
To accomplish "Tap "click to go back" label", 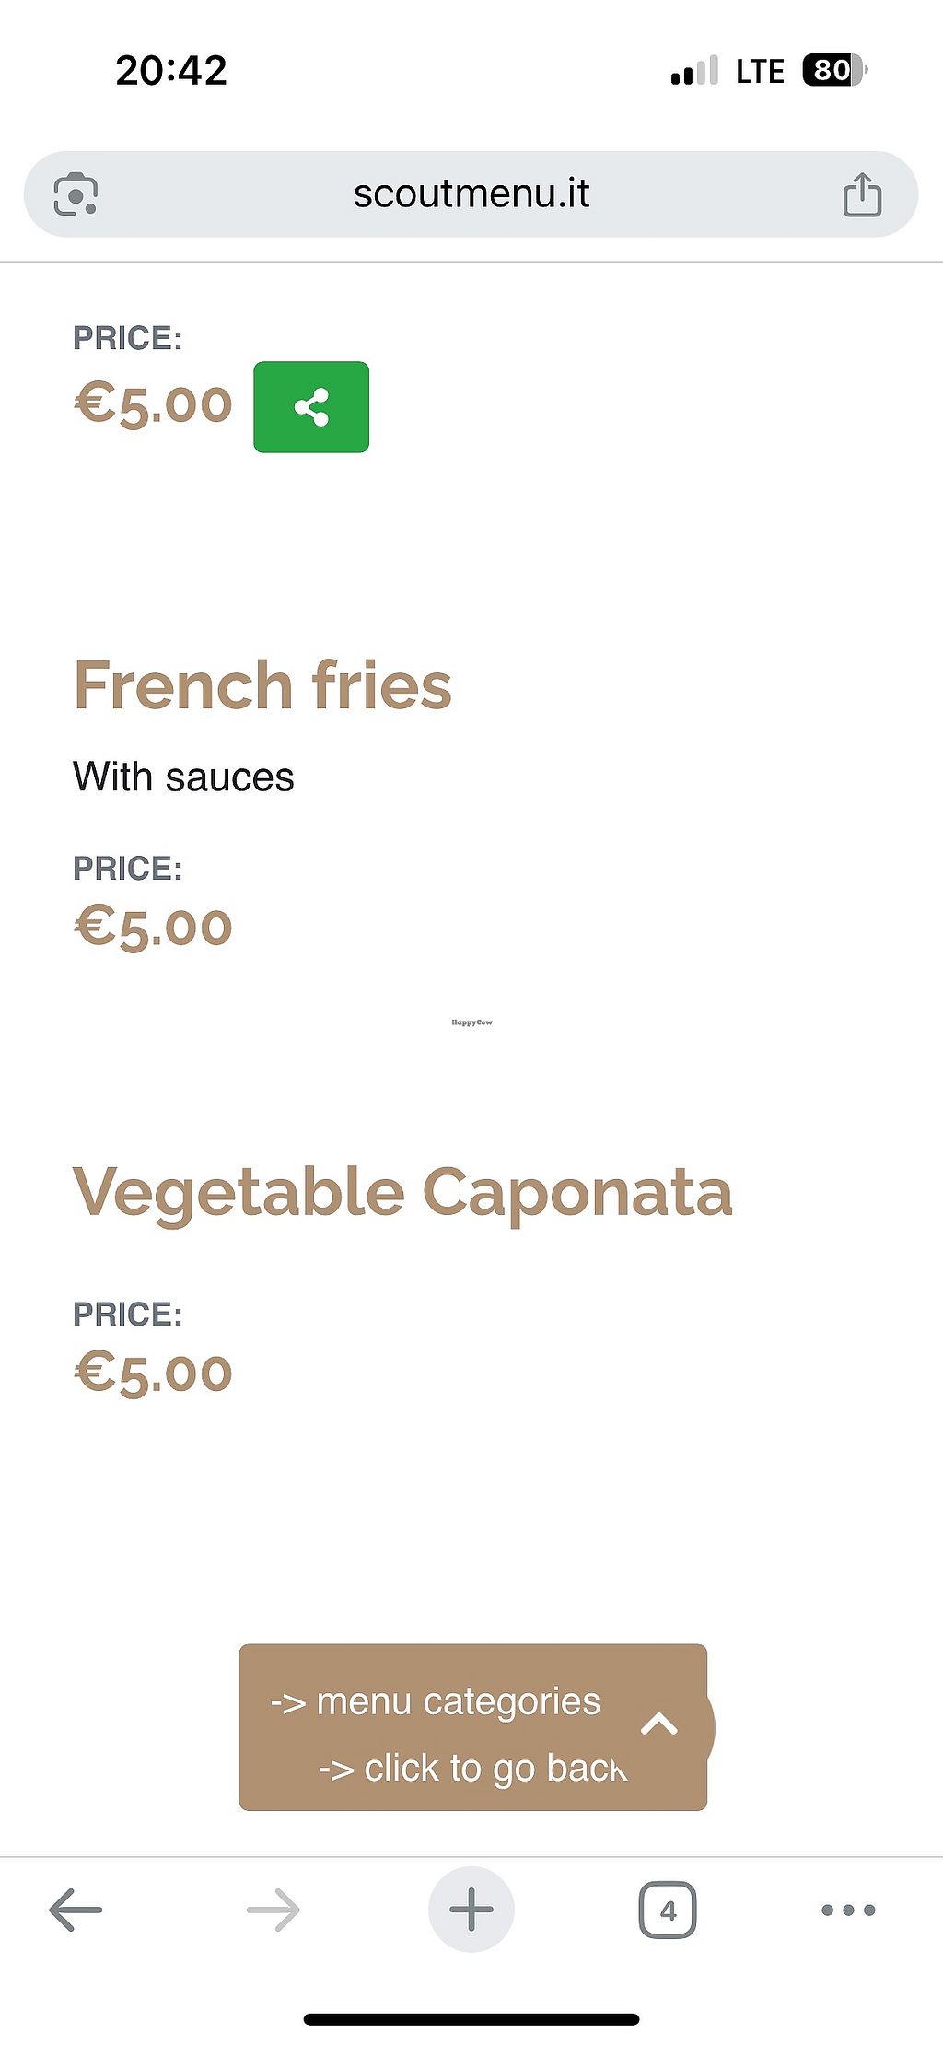I will [472, 1769].
